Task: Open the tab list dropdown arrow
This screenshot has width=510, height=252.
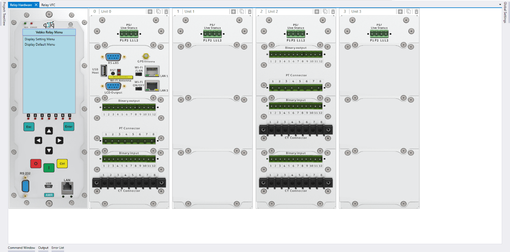Action: point(500,5)
